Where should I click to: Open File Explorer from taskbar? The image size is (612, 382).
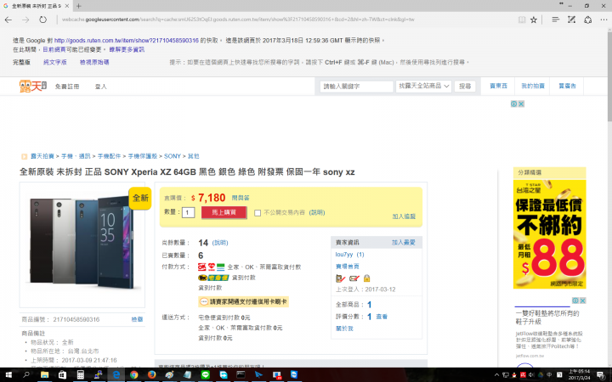[x=44, y=375]
